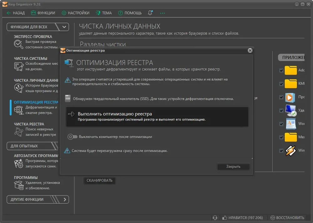The image size is (313, 223).
Task: Click the Закрыть button in dialog
Action: point(233,166)
